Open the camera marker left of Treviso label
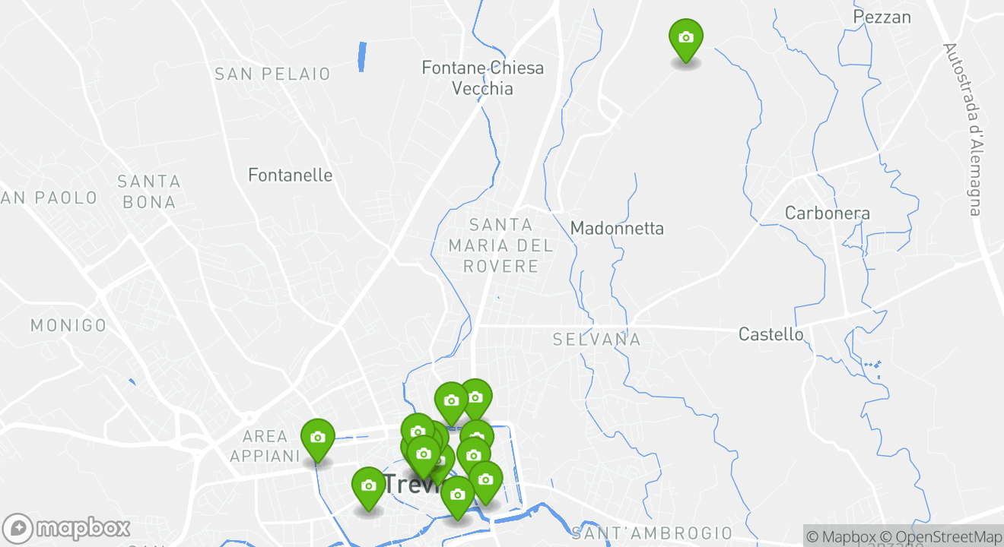Viewport: 1004px width, 547px height. pos(368,489)
